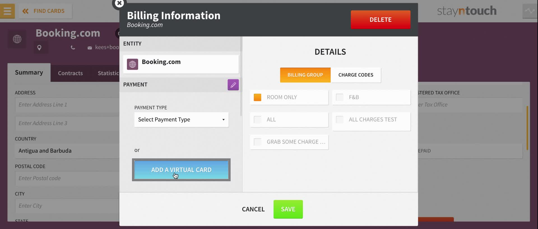Screen dimensions: 538x229
Task: Check the ROOM ONLY billing group
Action: tap(258, 97)
